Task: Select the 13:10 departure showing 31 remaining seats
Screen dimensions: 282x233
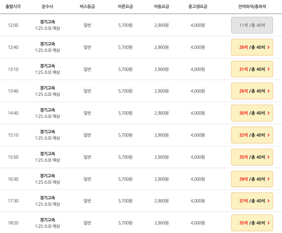Action: click(x=252, y=69)
